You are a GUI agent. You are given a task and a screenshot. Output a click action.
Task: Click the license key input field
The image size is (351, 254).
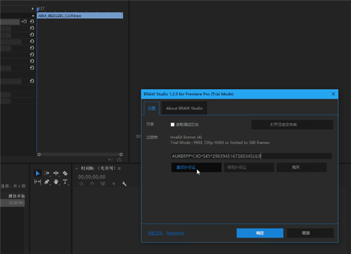(x=250, y=156)
